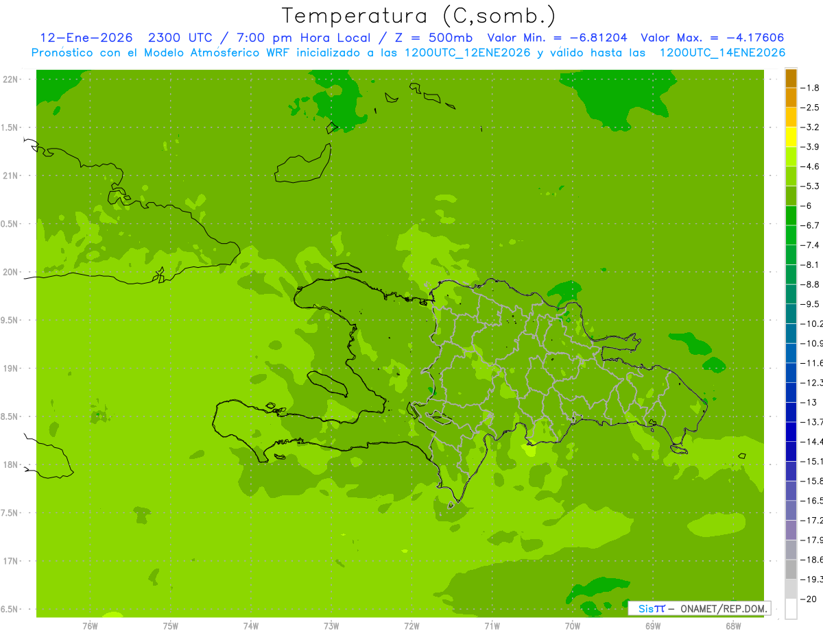823x635 pixels.
Task: Click the '-6.7' colorbar value
Action: (x=811, y=225)
